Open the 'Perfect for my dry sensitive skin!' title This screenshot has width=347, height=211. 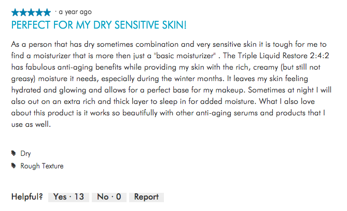pyautogui.click(x=99, y=24)
